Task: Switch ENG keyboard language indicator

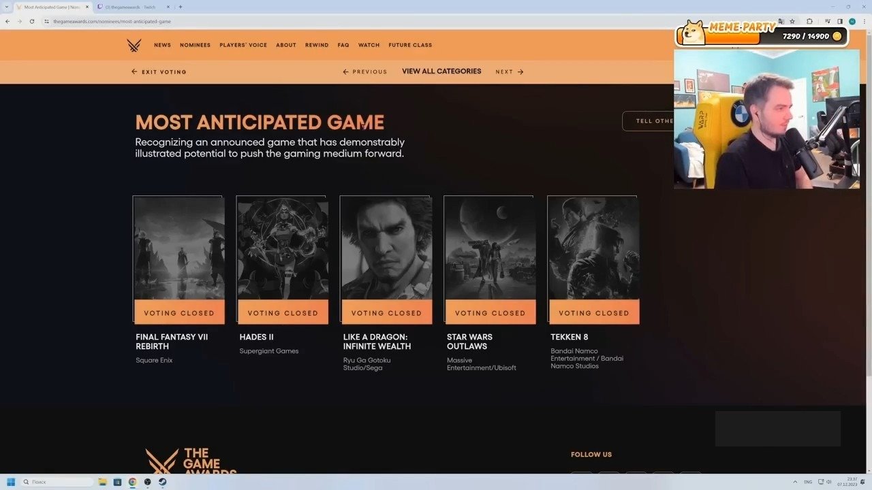Action: point(808,482)
